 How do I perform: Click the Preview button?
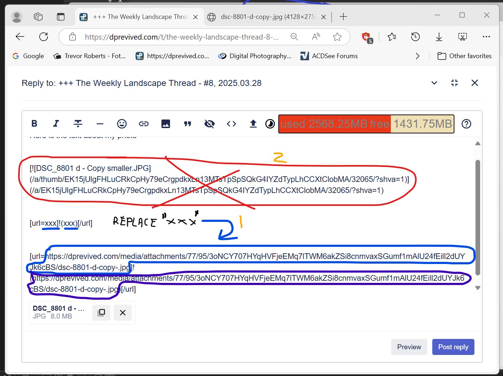409,347
